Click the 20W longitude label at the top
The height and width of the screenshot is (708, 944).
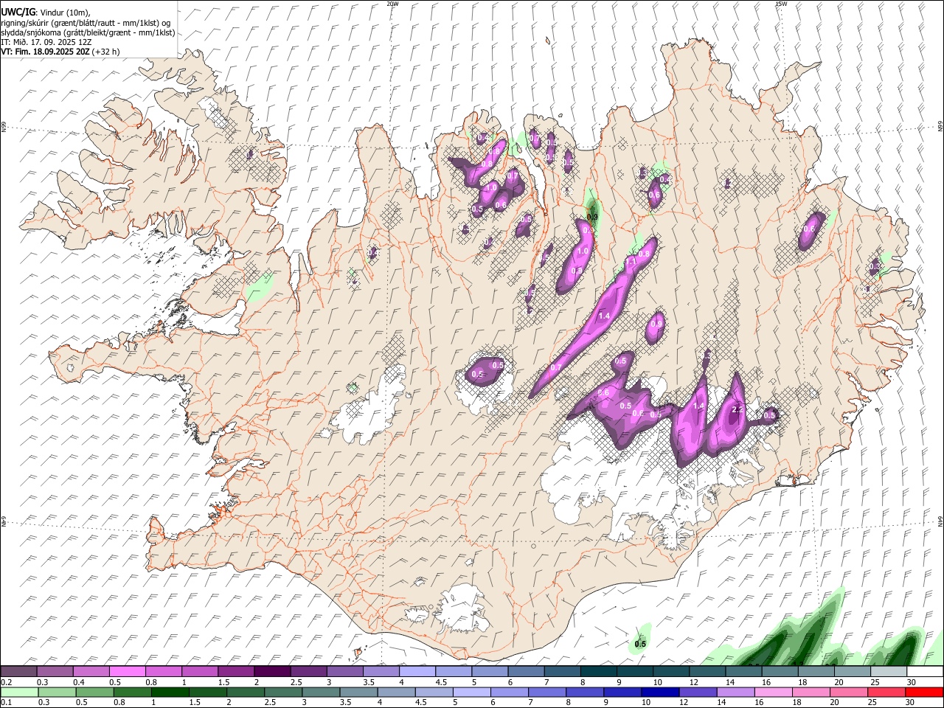click(x=392, y=4)
